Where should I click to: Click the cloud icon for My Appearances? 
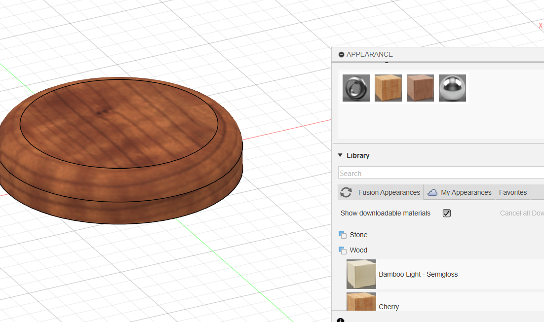[x=432, y=193]
